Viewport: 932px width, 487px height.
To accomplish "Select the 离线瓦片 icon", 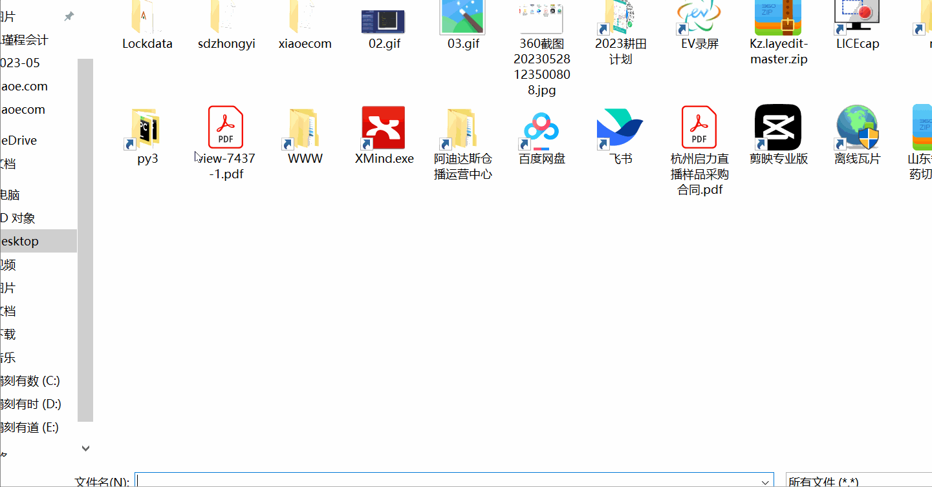I will [857, 127].
